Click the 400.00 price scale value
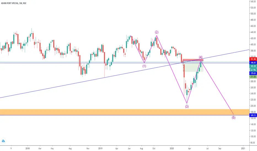Image resolution: width=257 pixels, height=151 pixels. tap(253, 44)
